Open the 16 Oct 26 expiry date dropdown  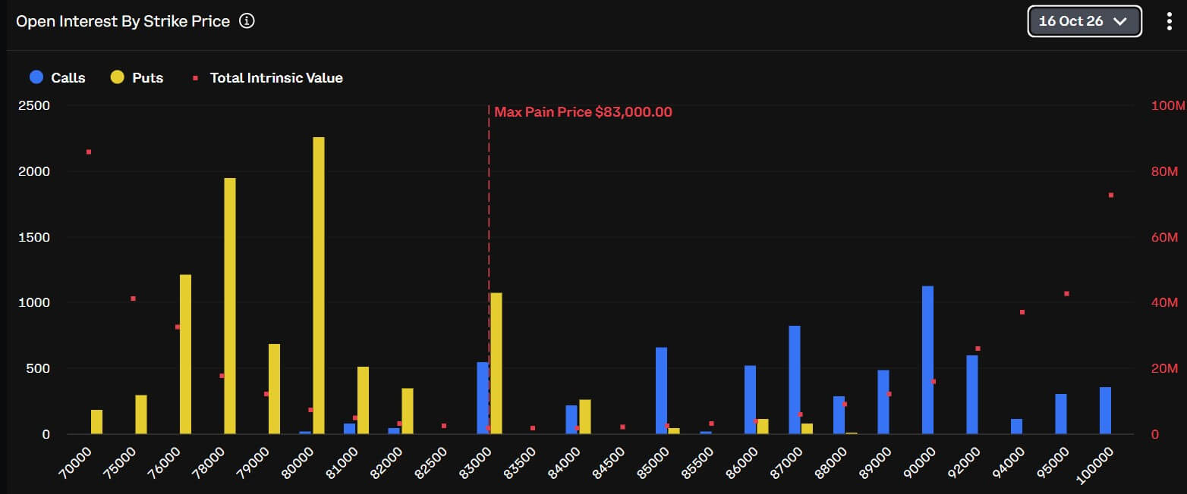click(1084, 21)
